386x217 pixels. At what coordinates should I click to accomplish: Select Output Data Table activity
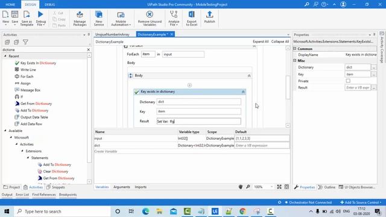click(x=31, y=117)
